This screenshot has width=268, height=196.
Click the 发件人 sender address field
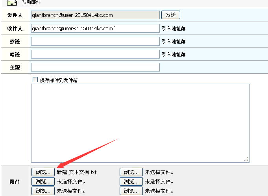click(95, 15)
